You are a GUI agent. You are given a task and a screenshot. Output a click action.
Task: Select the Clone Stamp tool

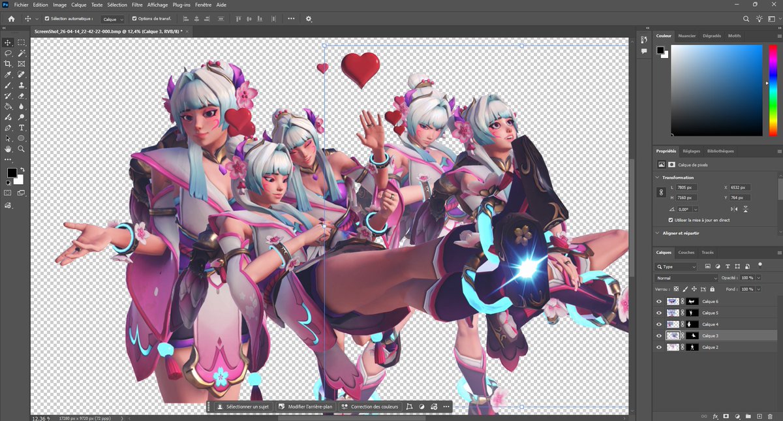(21, 85)
